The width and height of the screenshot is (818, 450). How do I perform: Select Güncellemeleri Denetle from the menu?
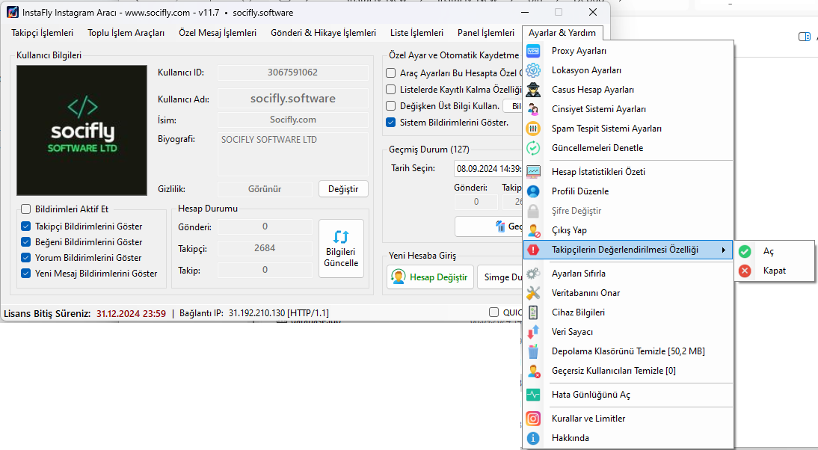[x=597, y=148]
